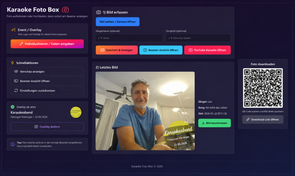Focus the Songtitel input field

(198, 38)
